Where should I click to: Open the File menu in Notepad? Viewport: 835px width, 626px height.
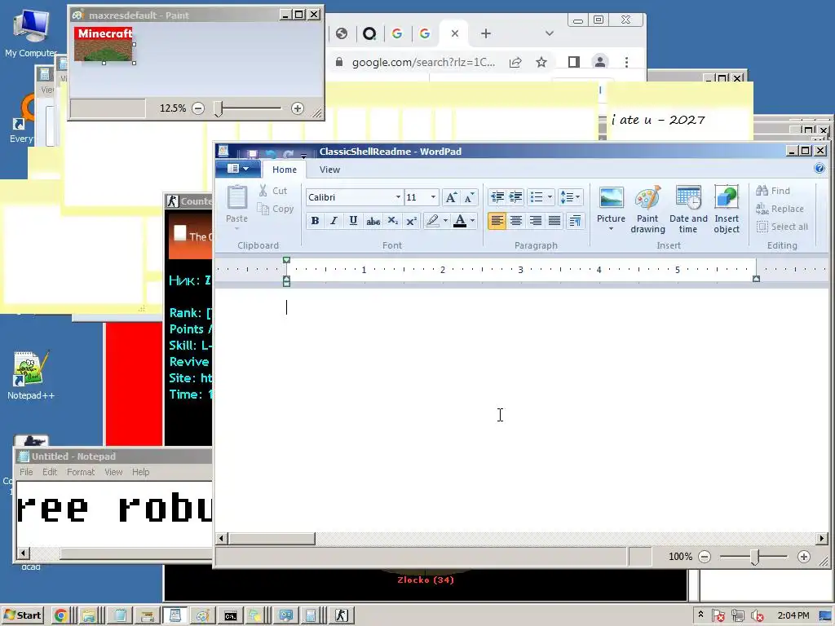pyautogui.click(x=26, y=472)
